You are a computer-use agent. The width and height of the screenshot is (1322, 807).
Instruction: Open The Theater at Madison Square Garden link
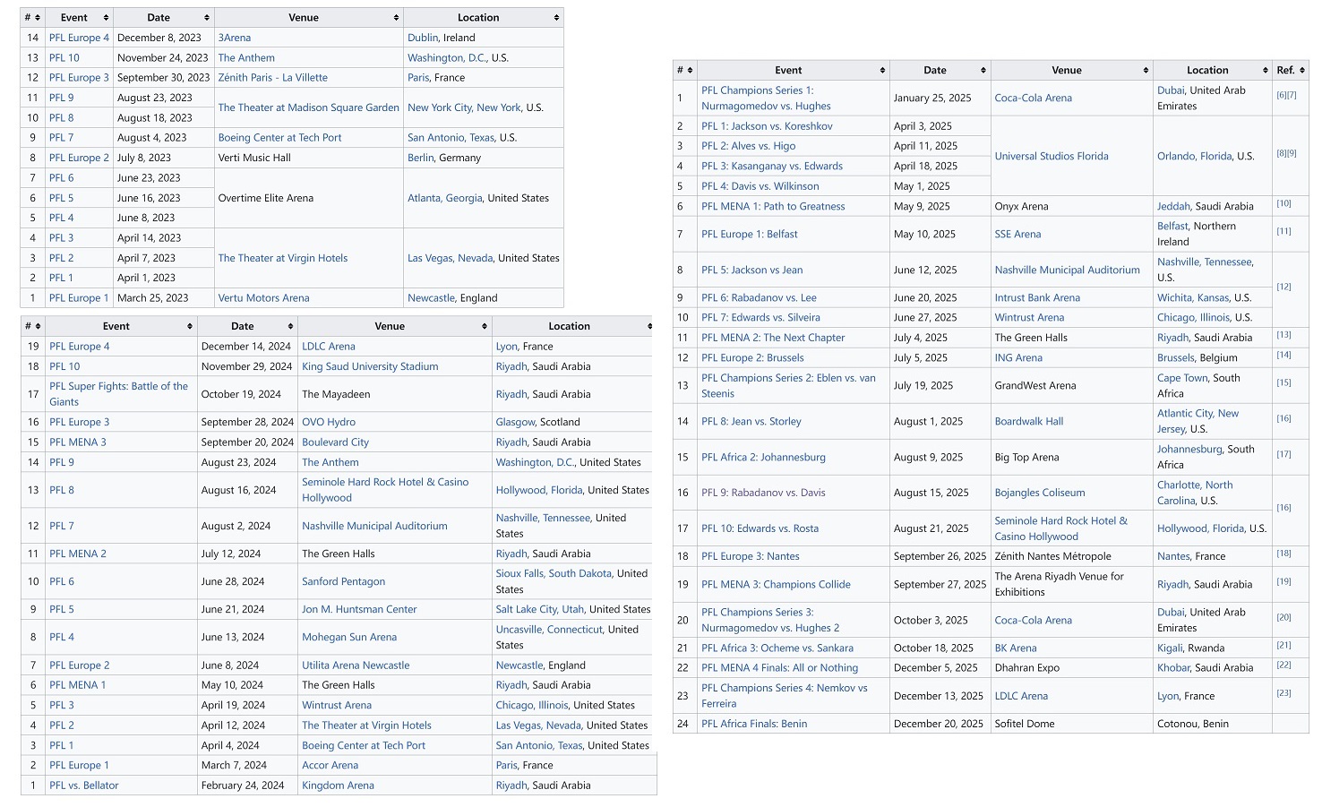(308, 107)
